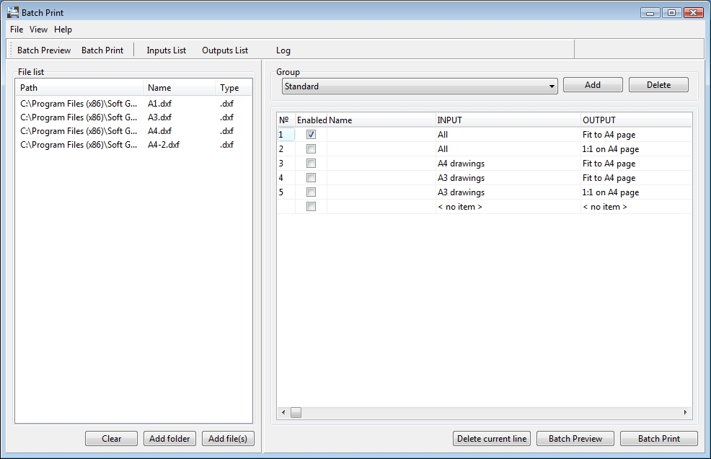Enable row 2 with 1:1 on A4 output

coord(311,149)
